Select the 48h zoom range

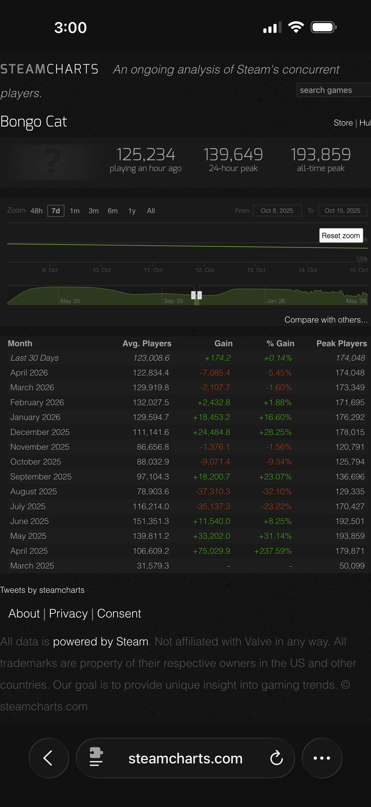[x=36, y=211]
